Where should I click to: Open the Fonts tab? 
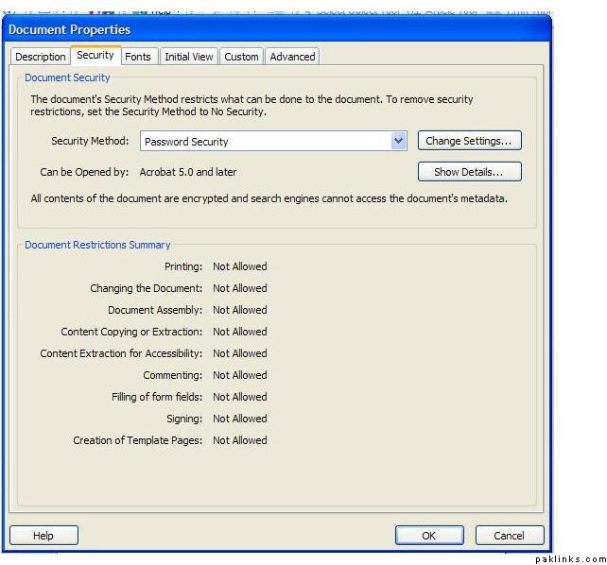point(138,57)
